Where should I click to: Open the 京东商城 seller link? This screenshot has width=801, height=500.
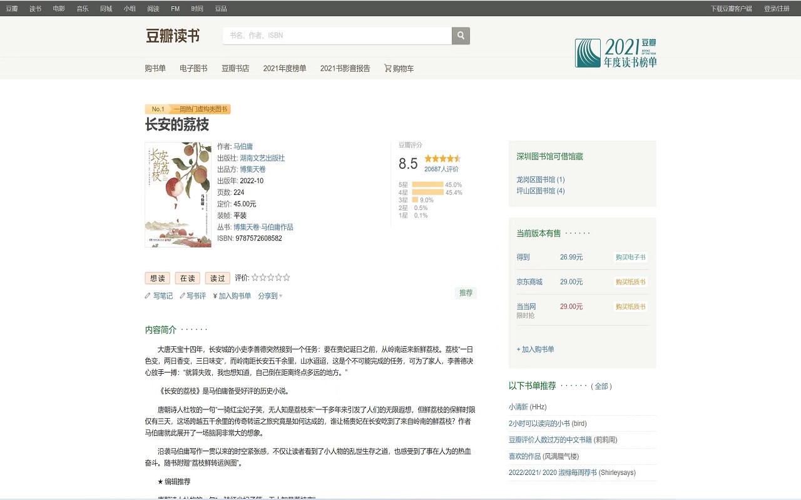click(529, 282)
